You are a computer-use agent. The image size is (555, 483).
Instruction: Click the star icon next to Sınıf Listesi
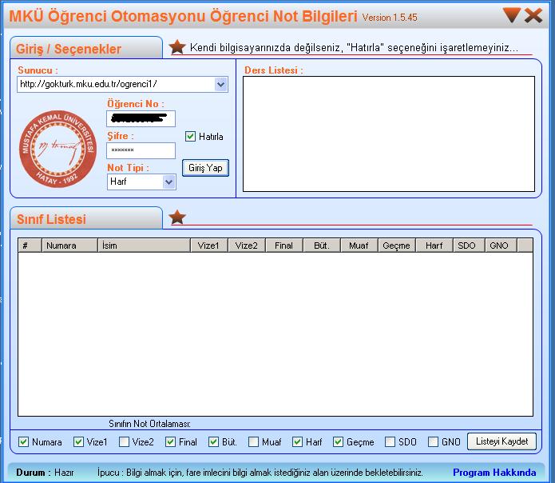click(x=177, y=217)
